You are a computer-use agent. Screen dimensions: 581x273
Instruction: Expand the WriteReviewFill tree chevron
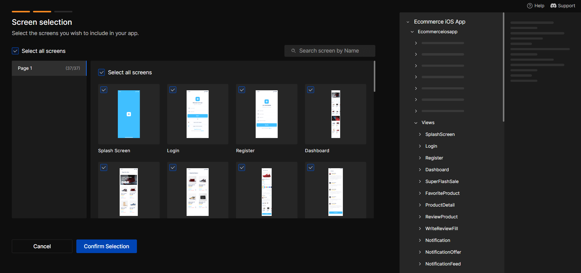420,229
